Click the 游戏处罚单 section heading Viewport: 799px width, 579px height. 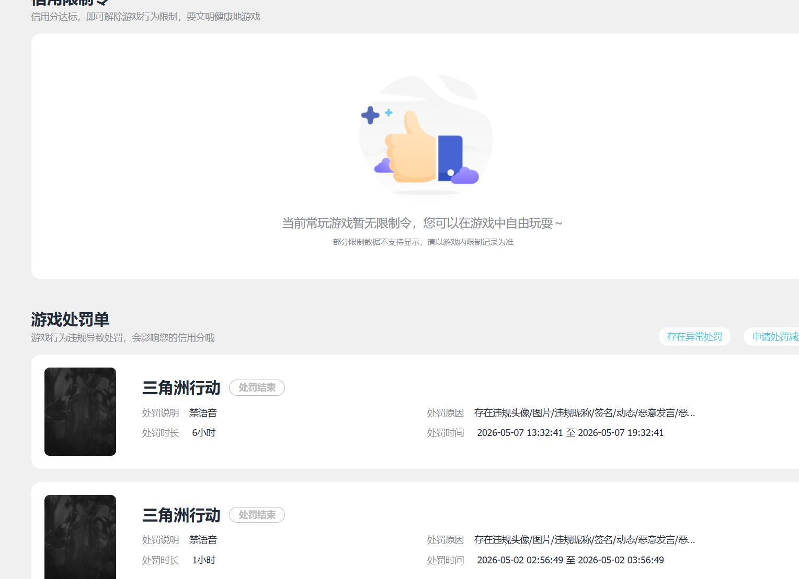[70, 319]
